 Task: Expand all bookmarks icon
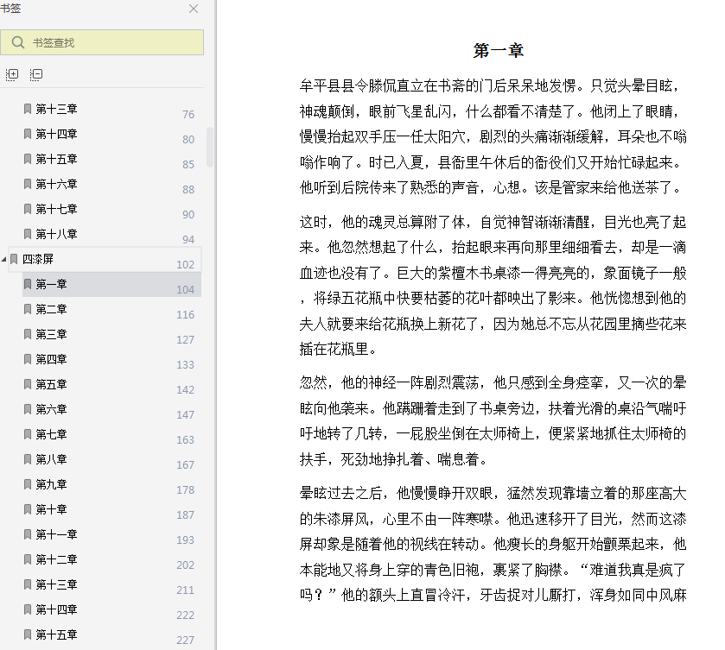12,74
